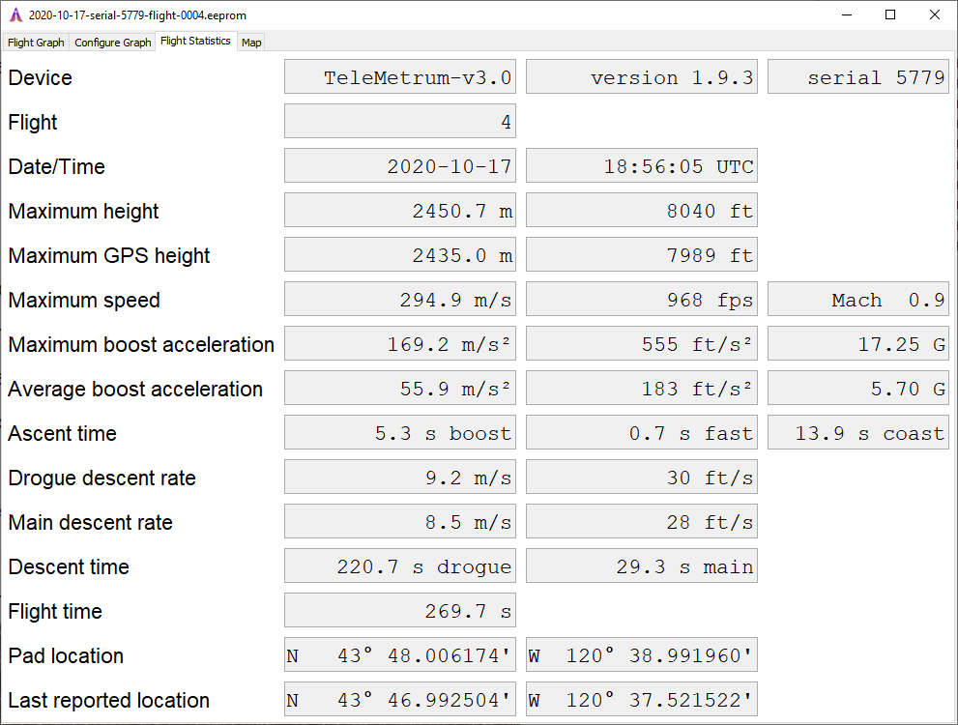Minimize the flight statistics window
Viewport: 958px width, 725px height.
click(847, 14)
